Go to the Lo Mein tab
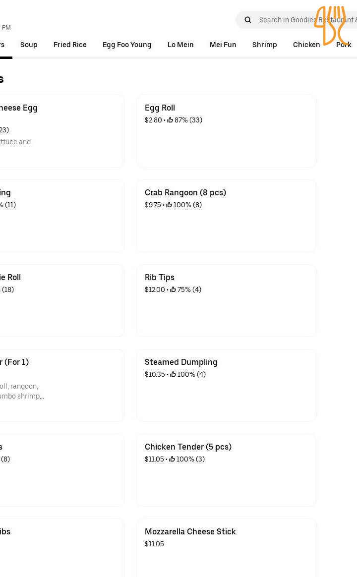The width and height of the screenshot is (357, 577). click(x=180, y=45)
